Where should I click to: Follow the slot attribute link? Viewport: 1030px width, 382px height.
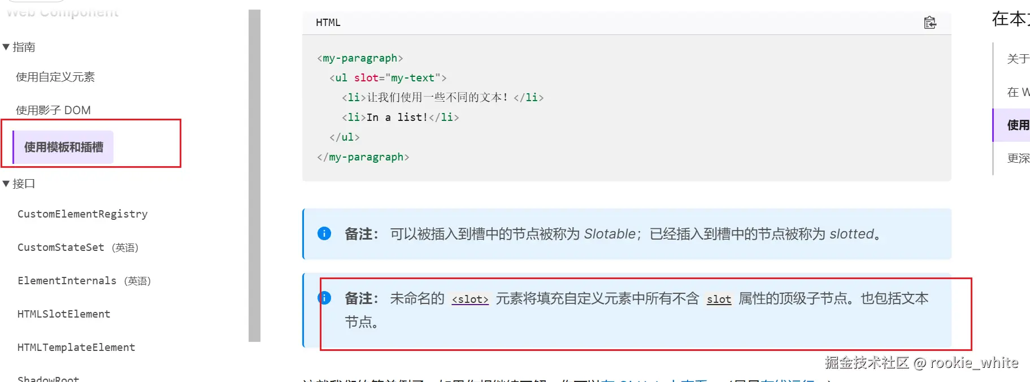pos(719,299)
